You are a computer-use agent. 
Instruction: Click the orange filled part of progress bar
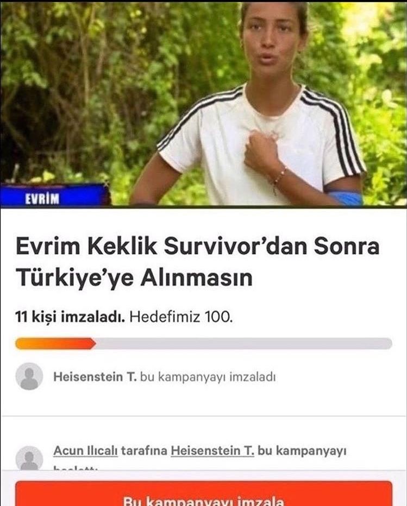(x=55, y=344)
